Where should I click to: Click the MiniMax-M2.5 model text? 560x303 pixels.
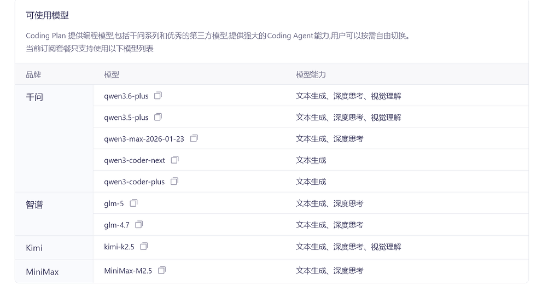(x=128, y=271)
